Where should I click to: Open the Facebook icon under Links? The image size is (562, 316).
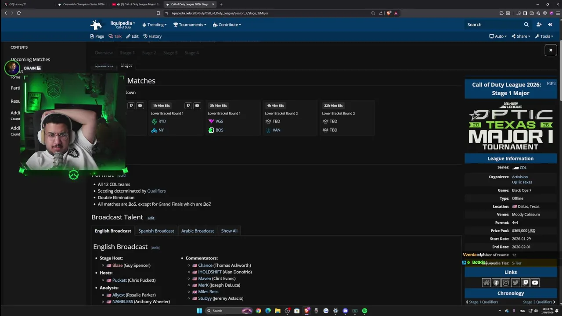(496, 283)
